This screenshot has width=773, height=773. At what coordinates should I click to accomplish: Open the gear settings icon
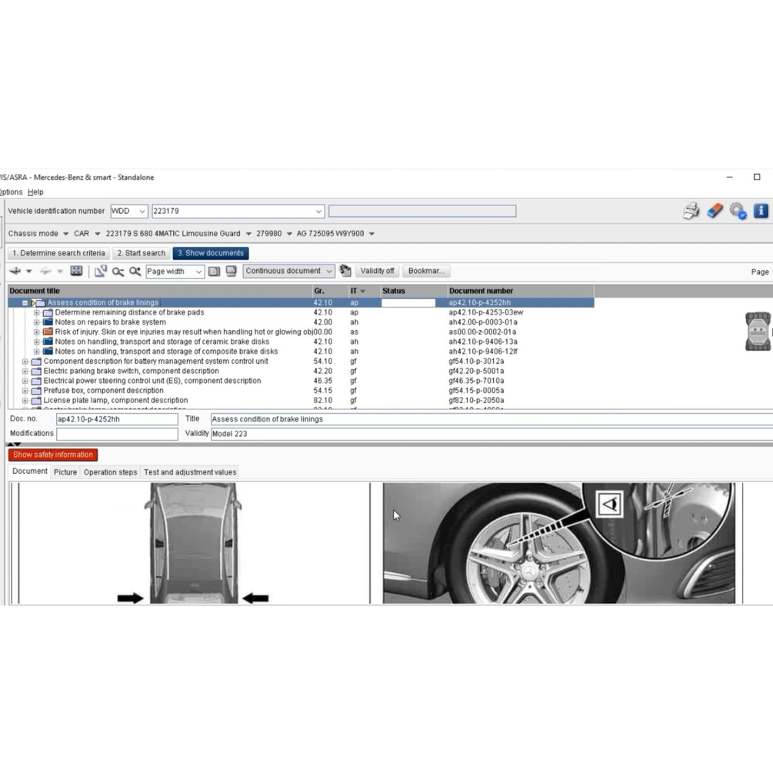click(x=738, y=211)
